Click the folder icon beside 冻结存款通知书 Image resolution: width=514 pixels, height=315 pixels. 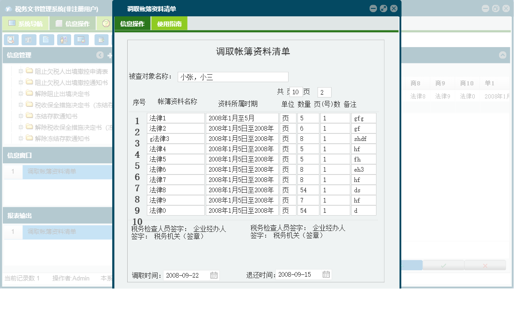coord(29,116)
